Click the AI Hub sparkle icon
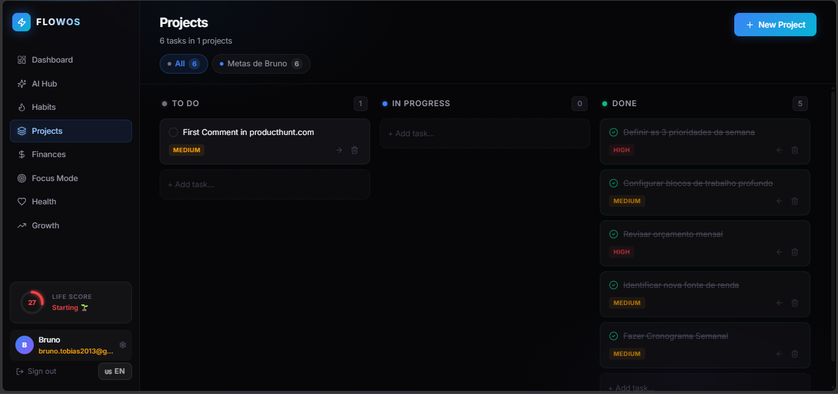838x394 pixels. click(21, 83)
